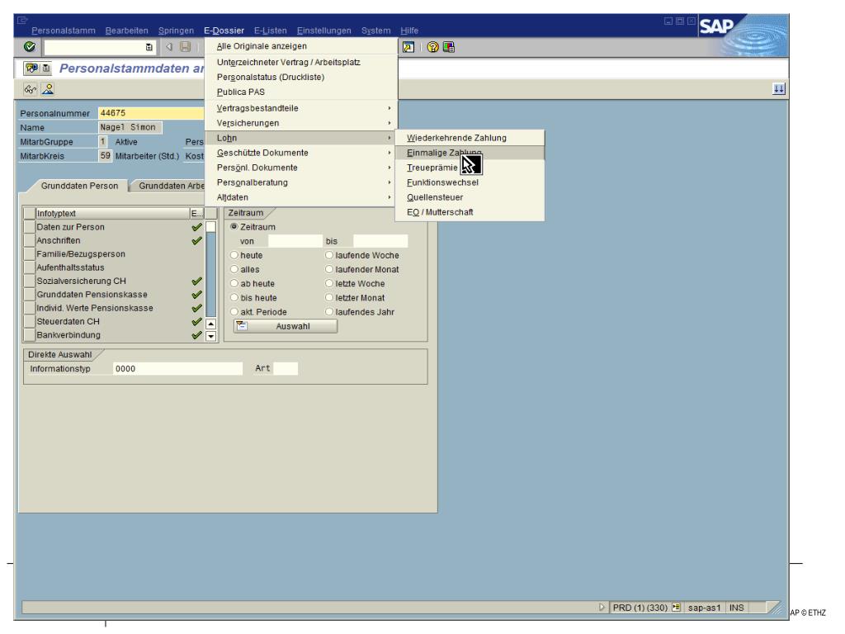
Task: Click the glasses Display icon
Action: click(x=31, y=89)
